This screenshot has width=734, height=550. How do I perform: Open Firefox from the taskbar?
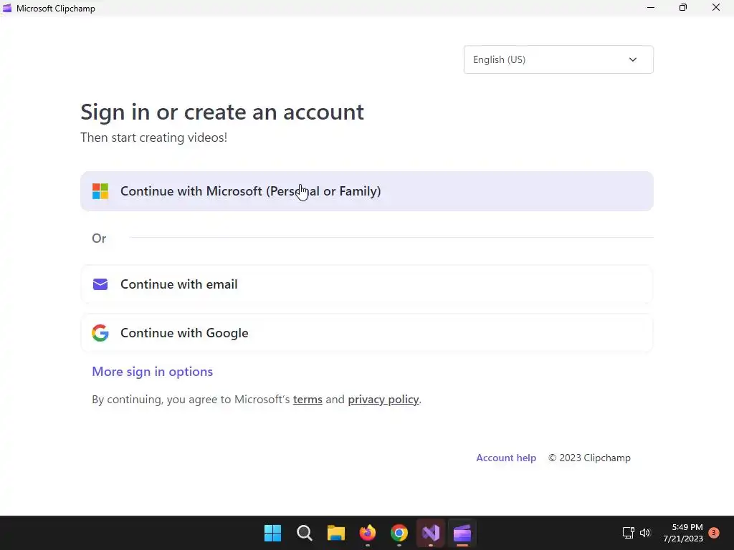pos(368,533)
